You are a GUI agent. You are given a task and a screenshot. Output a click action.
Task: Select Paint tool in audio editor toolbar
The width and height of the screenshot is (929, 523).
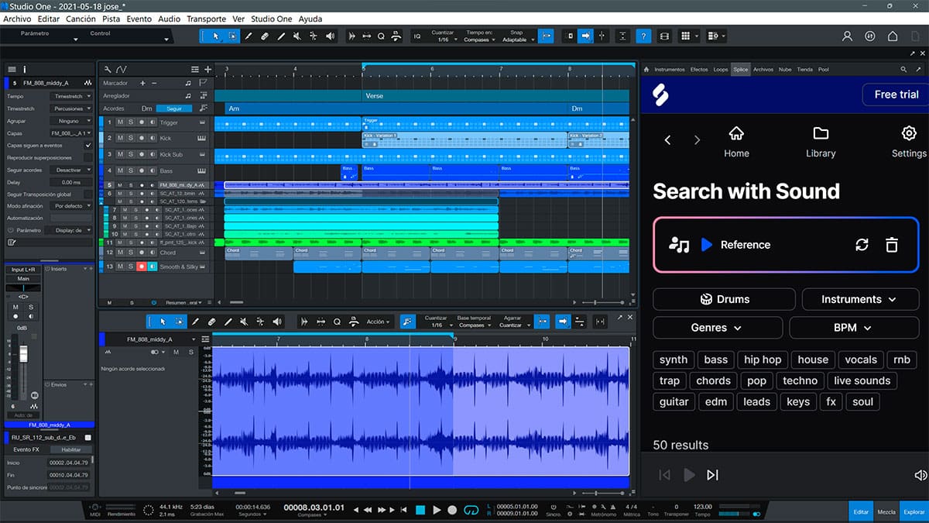[x=228, y=322]
